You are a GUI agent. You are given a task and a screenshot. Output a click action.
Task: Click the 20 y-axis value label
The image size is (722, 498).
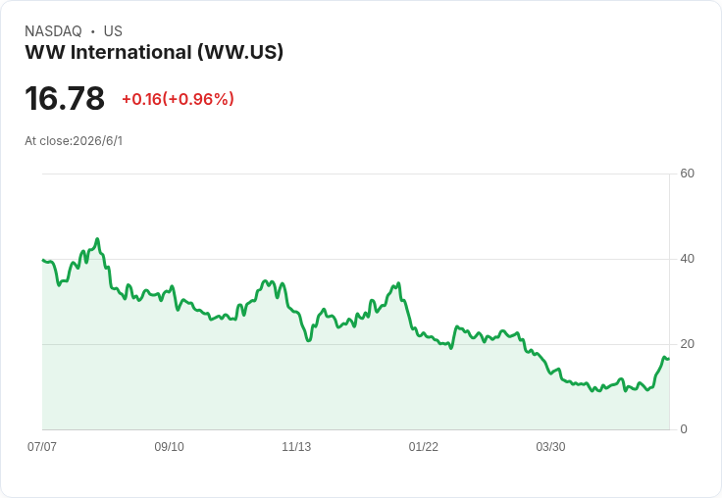click(687, 344)
